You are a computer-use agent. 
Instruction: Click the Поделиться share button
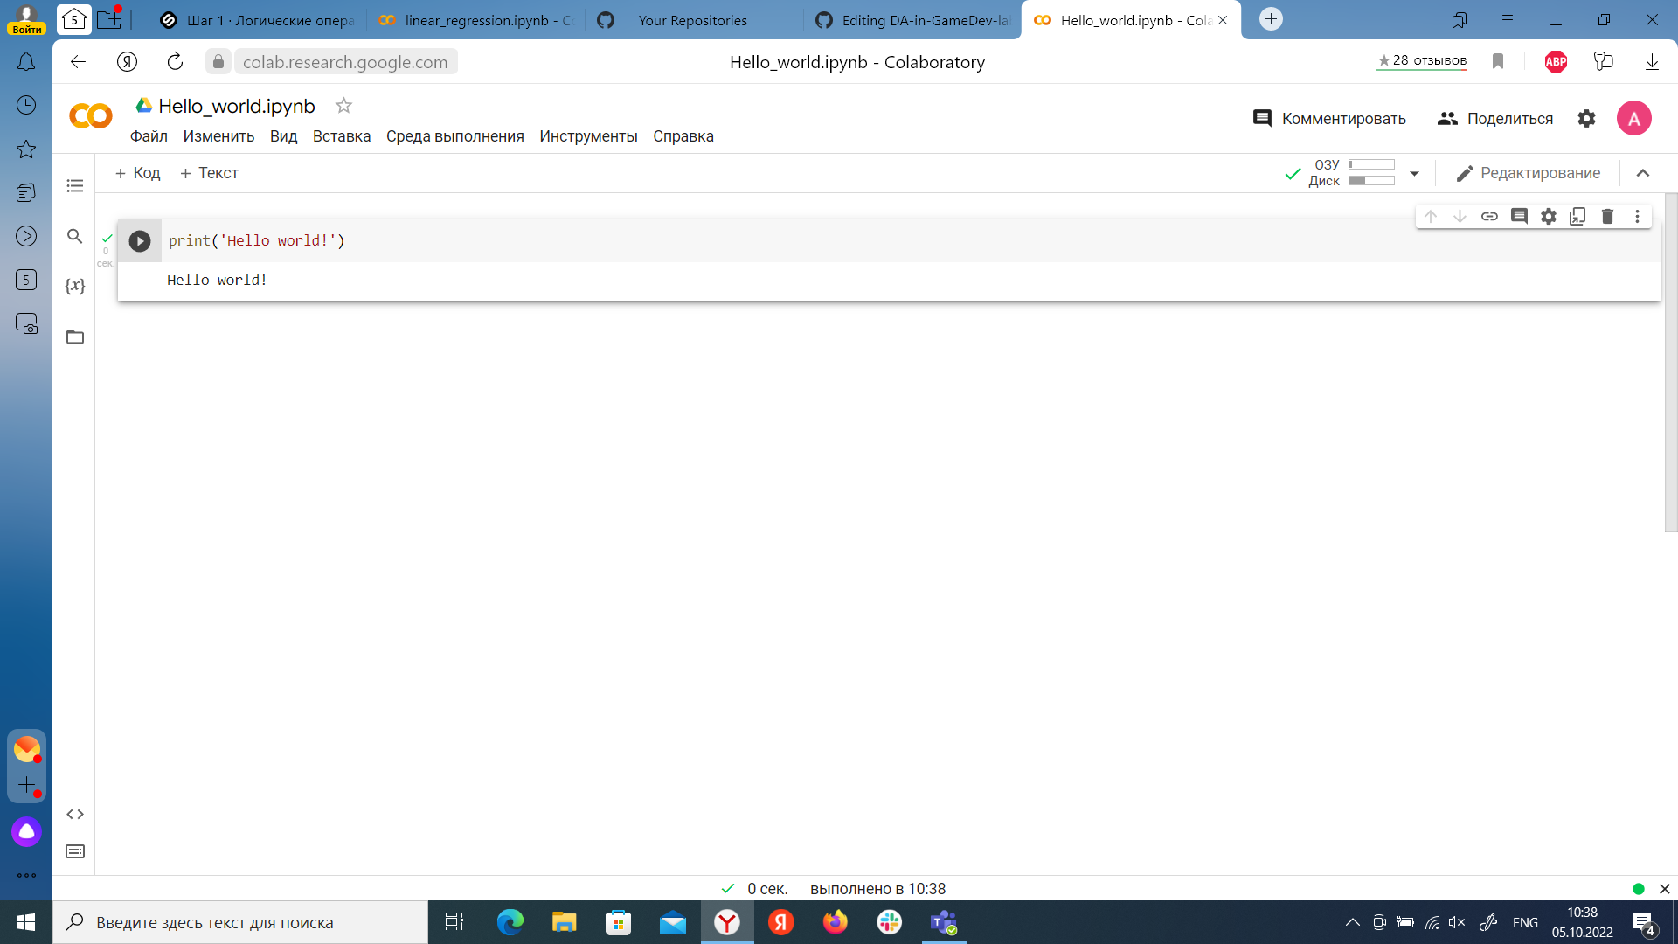1495,119
